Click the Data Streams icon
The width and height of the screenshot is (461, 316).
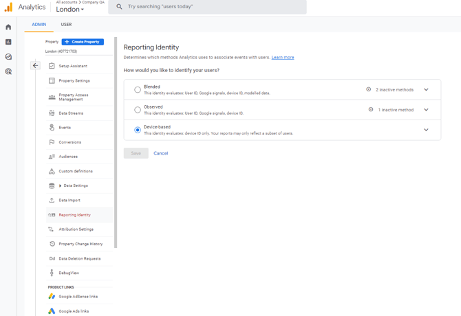tap(52, 113)
